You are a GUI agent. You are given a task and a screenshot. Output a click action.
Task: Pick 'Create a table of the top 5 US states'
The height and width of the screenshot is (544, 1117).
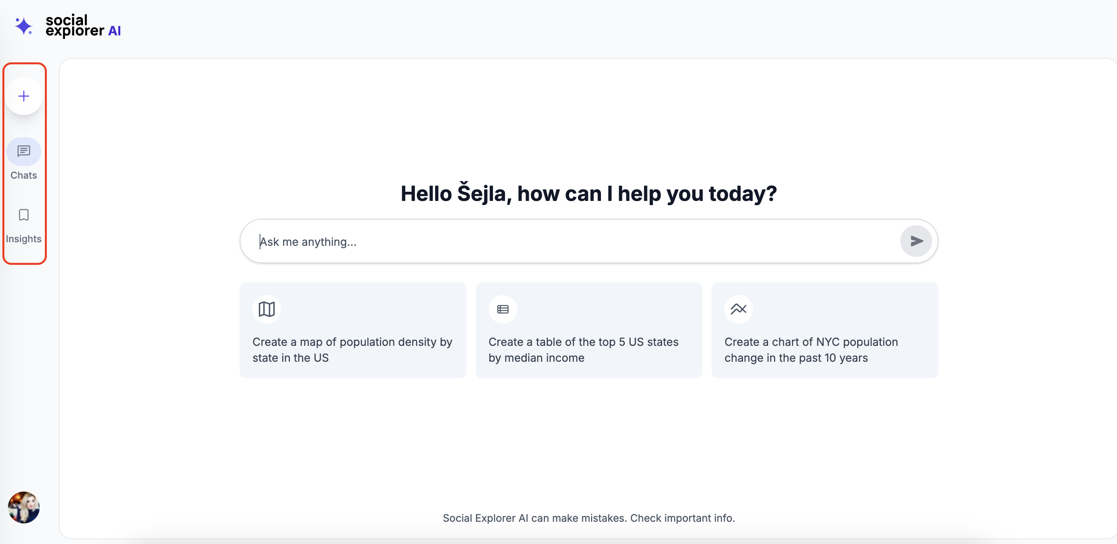coord(583,350)
